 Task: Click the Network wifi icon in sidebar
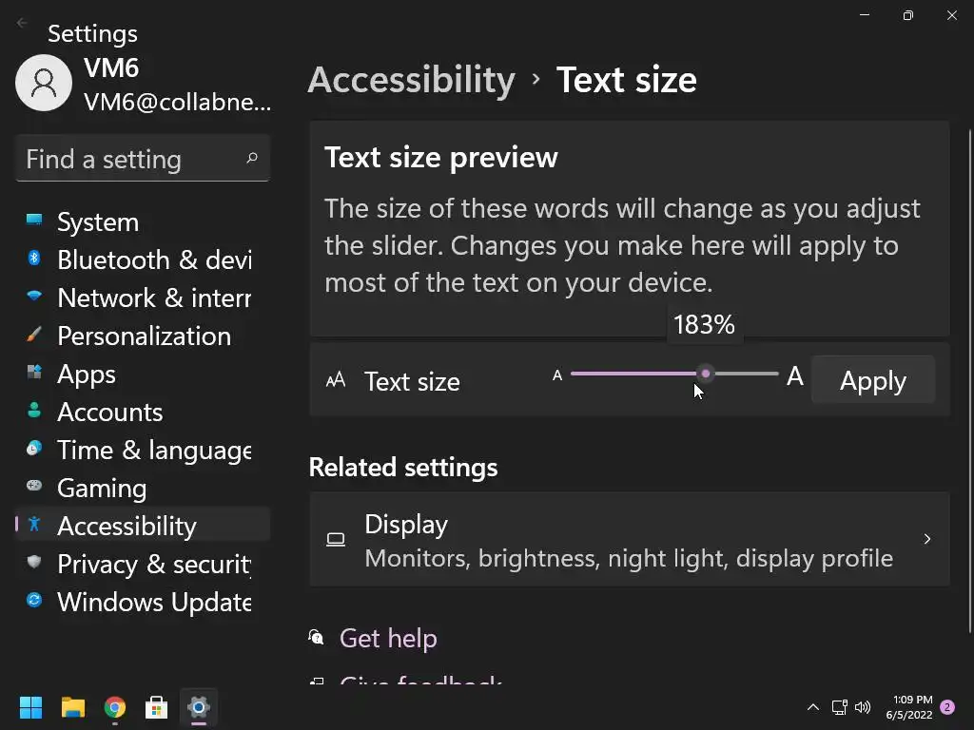click(34, 297)
